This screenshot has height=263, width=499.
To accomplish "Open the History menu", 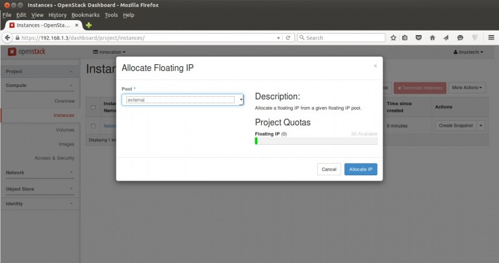I will [57, 14].
